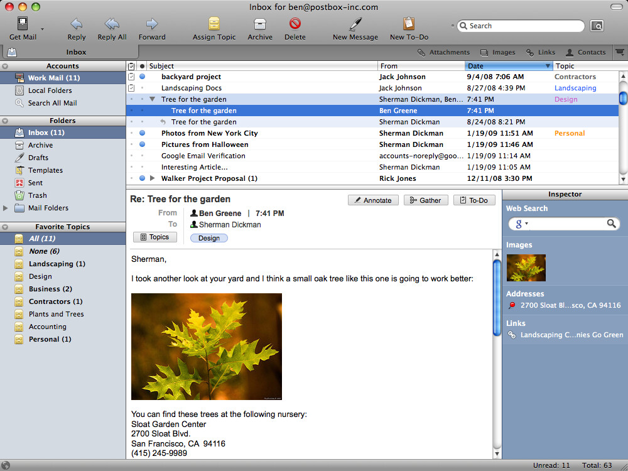Image resolution: width=628 pixels, height=471 pixels.
Task: Forward the message using the Forward icon
Action: (151, 25)
